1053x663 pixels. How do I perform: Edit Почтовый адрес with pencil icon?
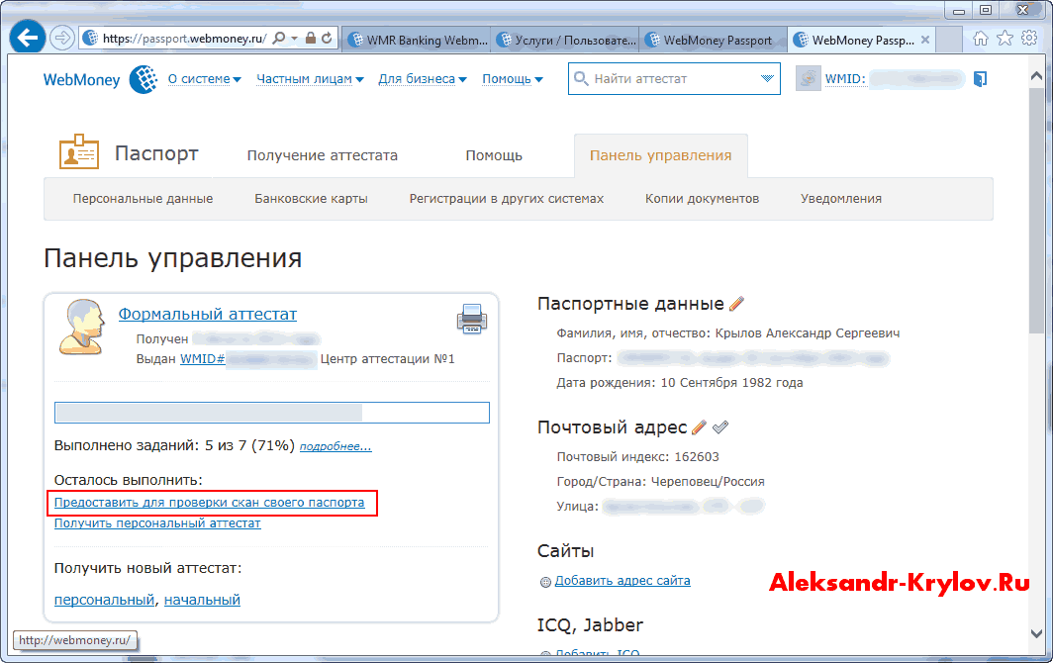[699, 427]
